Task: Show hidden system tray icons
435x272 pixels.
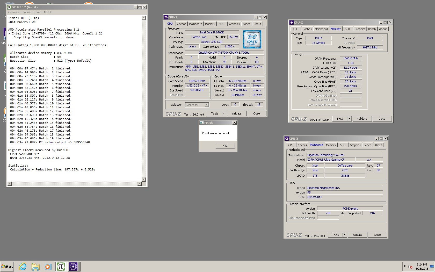Action: 405,266
